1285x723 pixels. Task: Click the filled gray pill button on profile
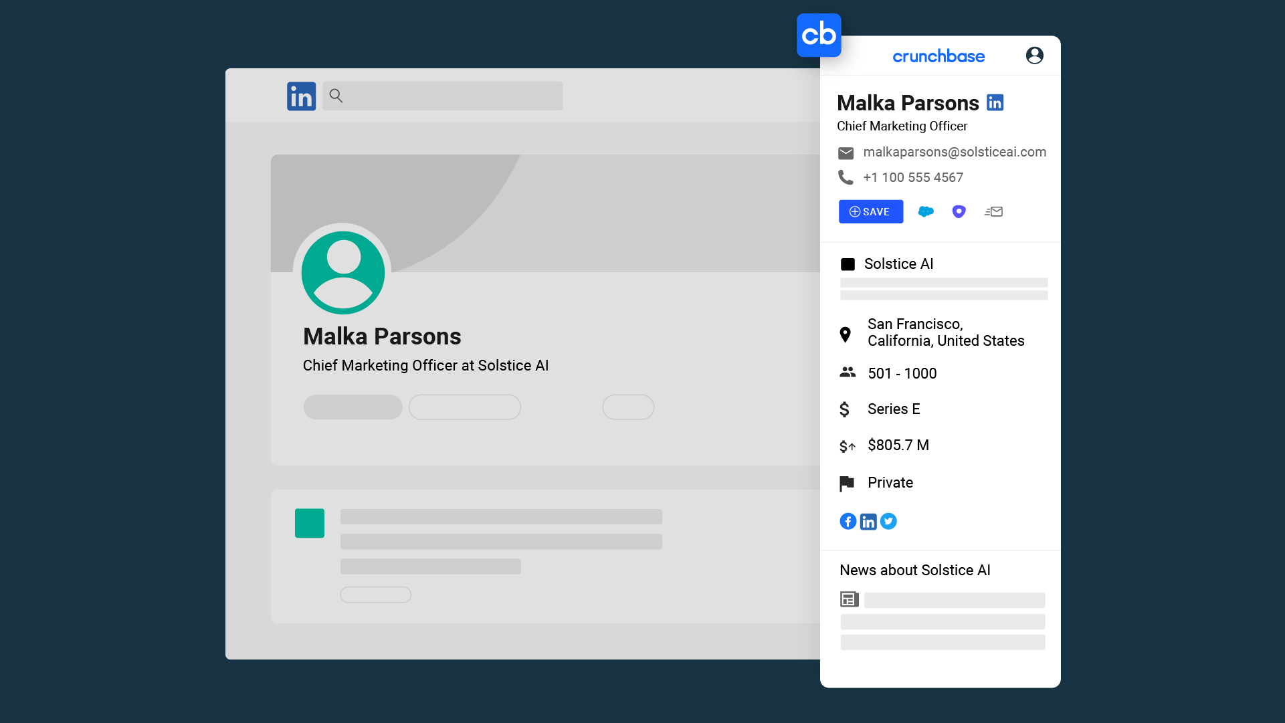pyautogui.click(x=353, y=407)
